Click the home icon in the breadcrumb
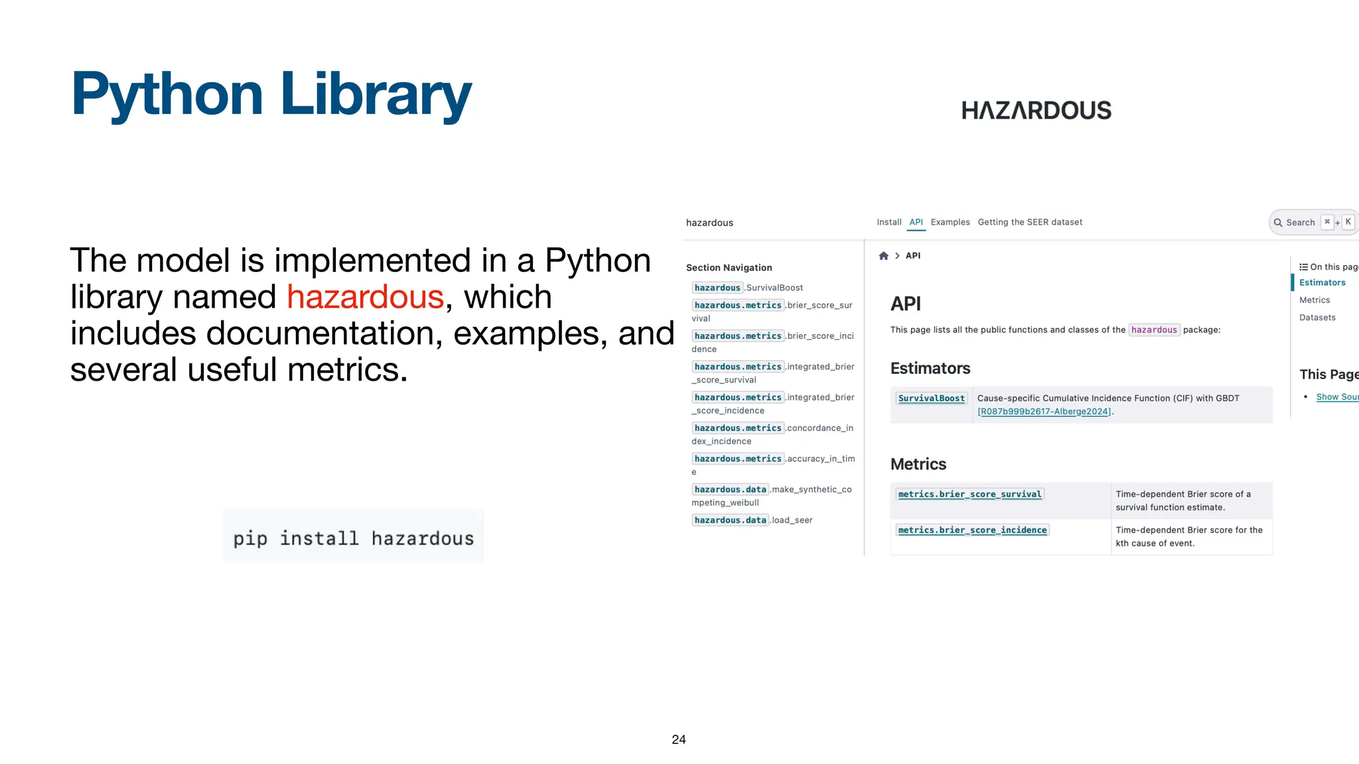The image size is (1359, 764). click(x=883, y=256)
